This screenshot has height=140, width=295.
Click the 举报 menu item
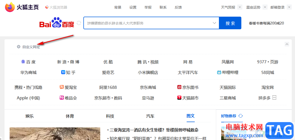(x=148, y=7)
